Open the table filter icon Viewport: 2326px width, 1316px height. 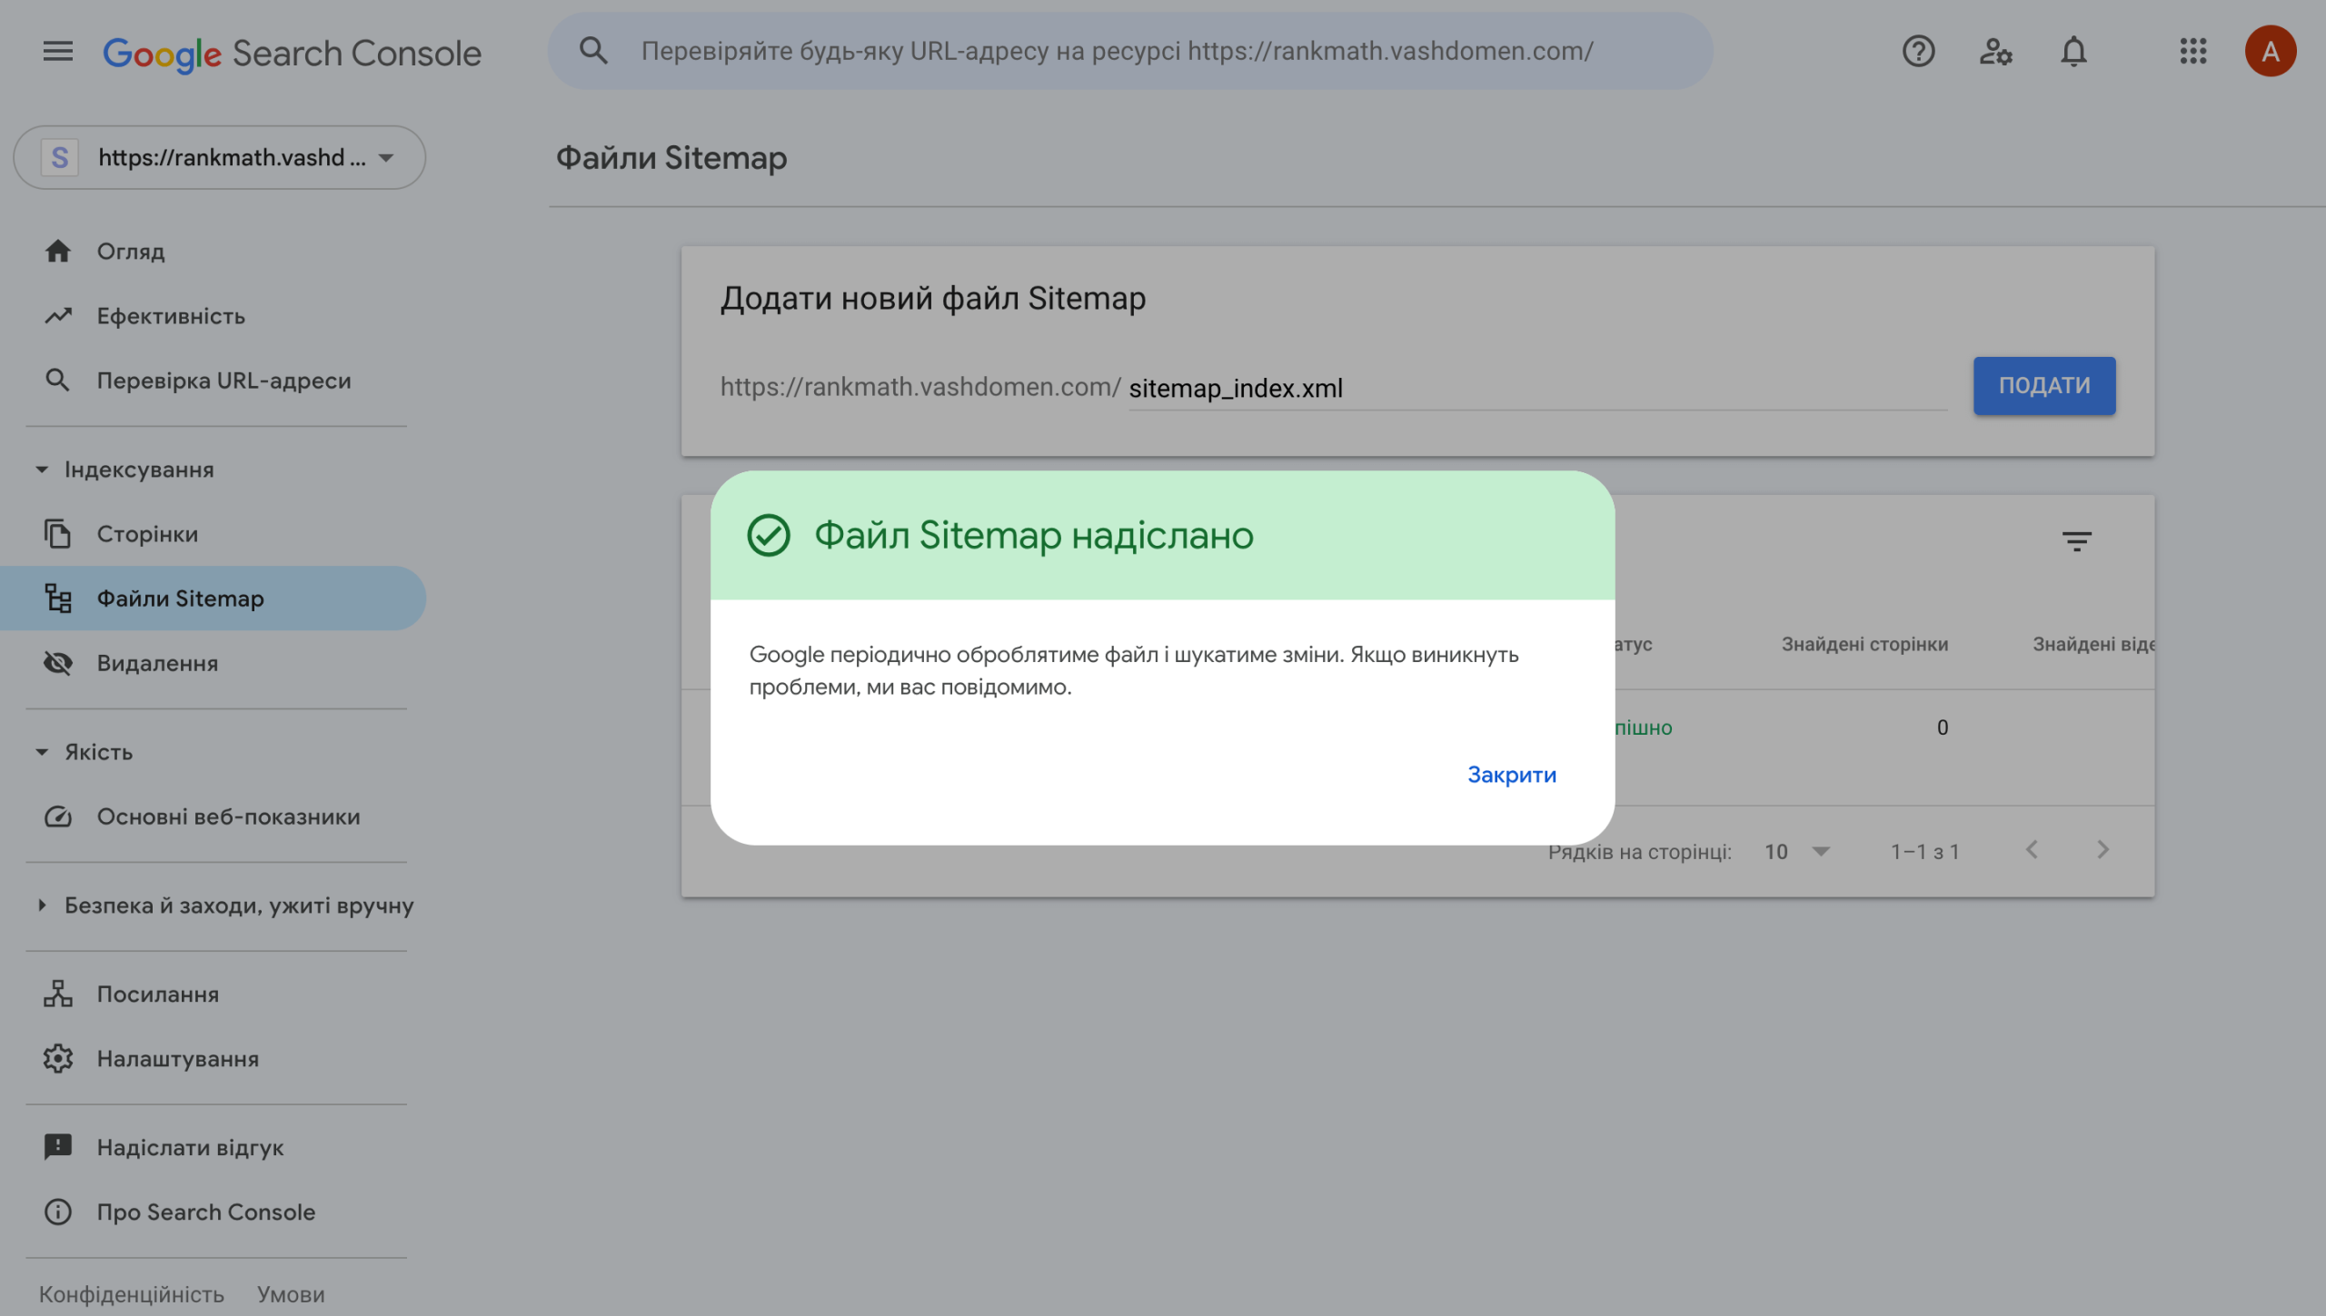point(2076,541)
